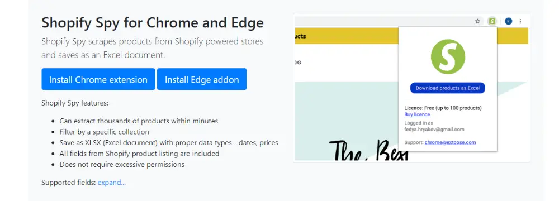Click the Install Edge addon button

(202, 79)
